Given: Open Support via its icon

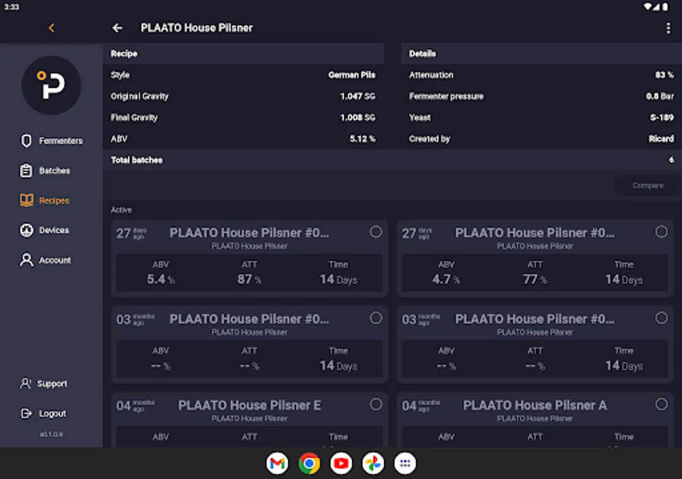Looking at the screenshot, I should click(x=26, y=383).
